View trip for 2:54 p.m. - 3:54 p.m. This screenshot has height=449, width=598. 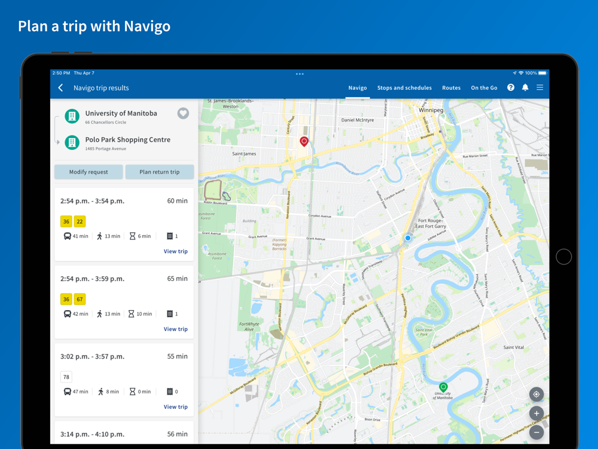(x=175, y=251)
